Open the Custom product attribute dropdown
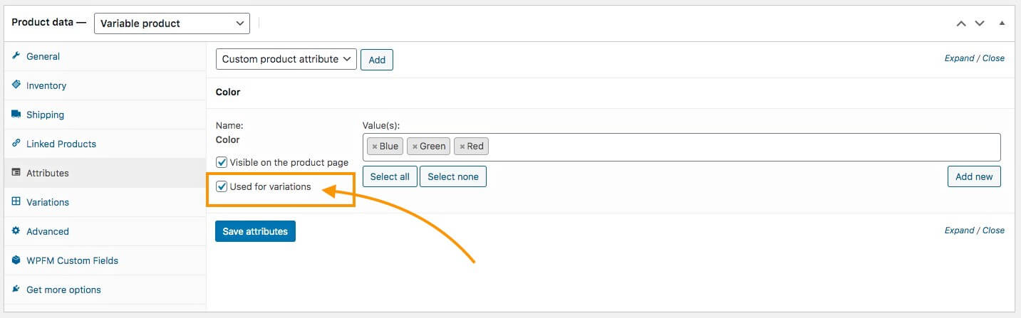The image size is (1021, 318). tap(286, 59)
